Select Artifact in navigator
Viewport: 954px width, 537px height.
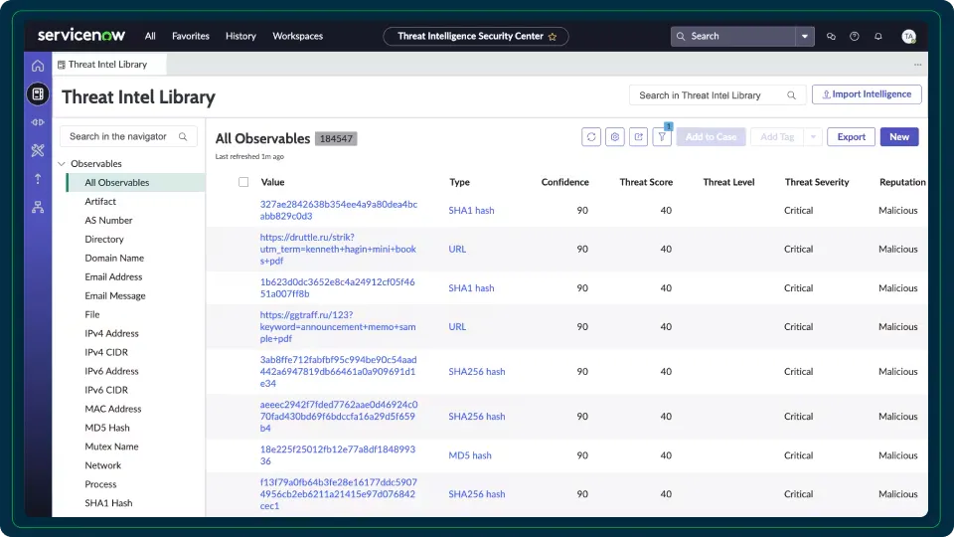coord(100,202)
